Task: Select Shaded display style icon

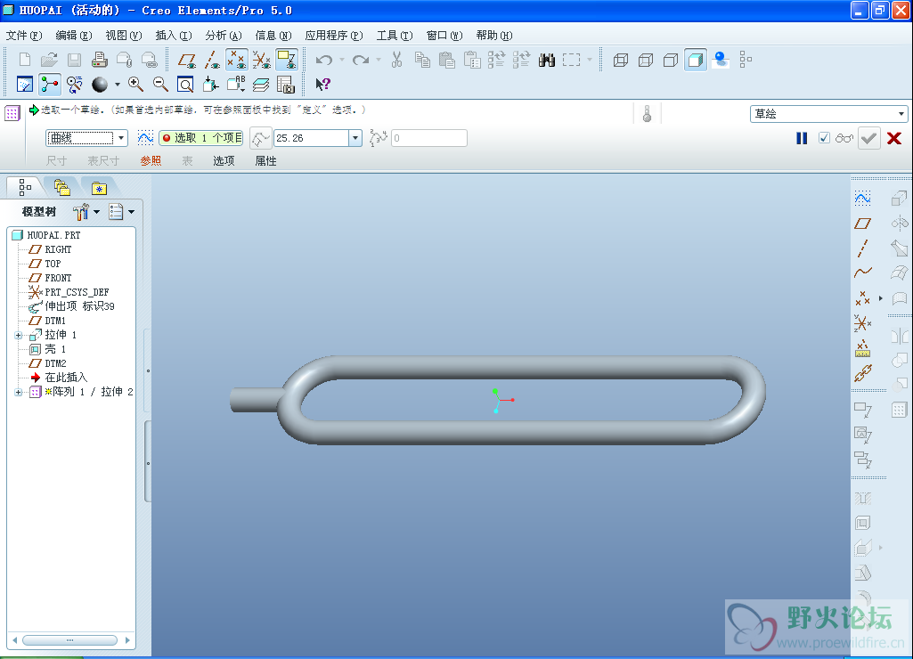Action: pyautogui.click(x=696, y=60)
